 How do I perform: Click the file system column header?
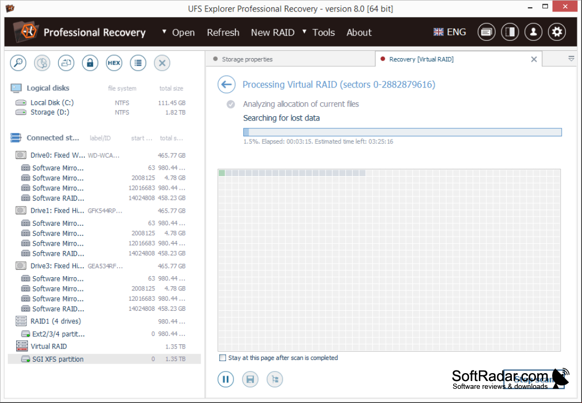pyautogui.click(x=122, y=89)
